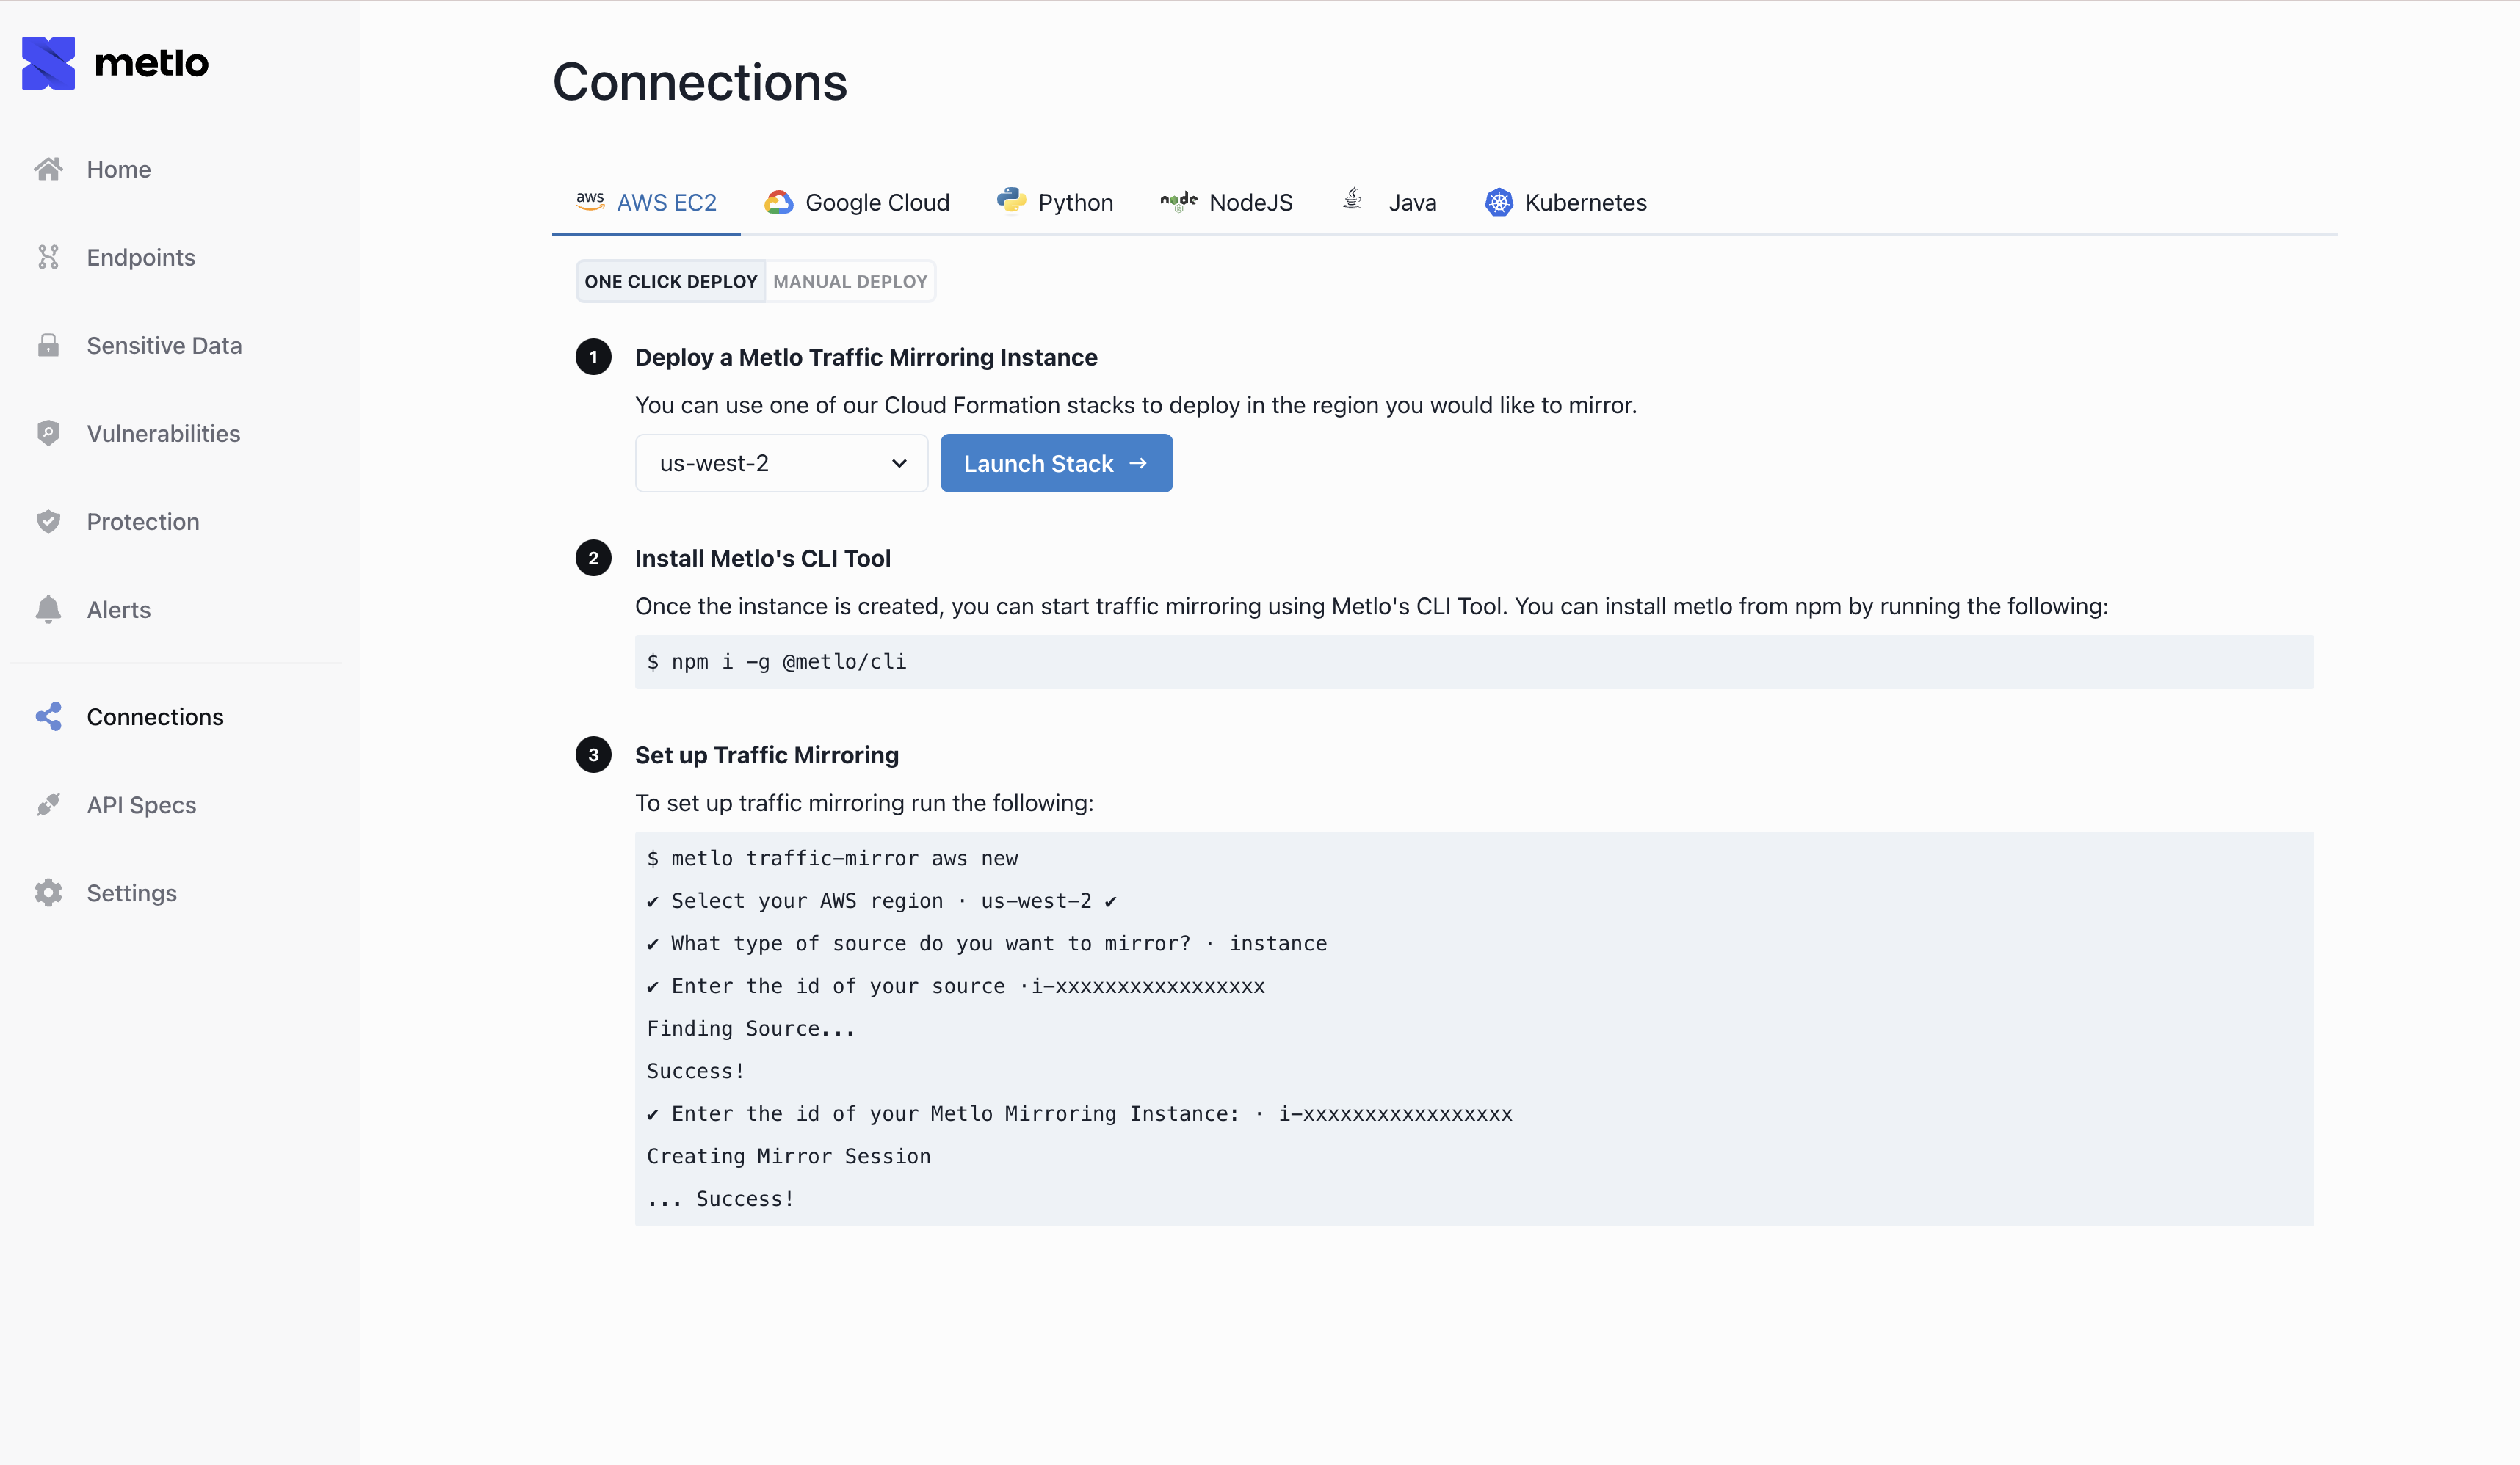Click the Connections page heading
Image resolution: width=2520 pixels, height=1465 pixels.
(700, 82)
